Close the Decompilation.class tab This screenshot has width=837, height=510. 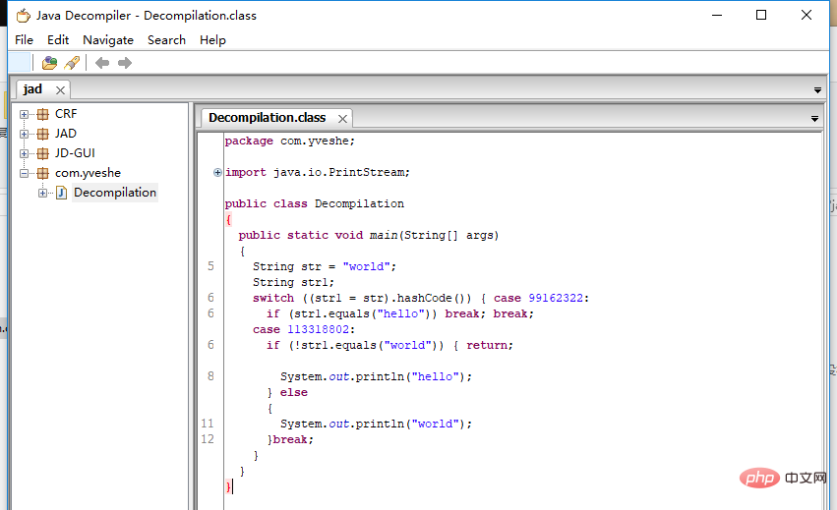[341, 118]
